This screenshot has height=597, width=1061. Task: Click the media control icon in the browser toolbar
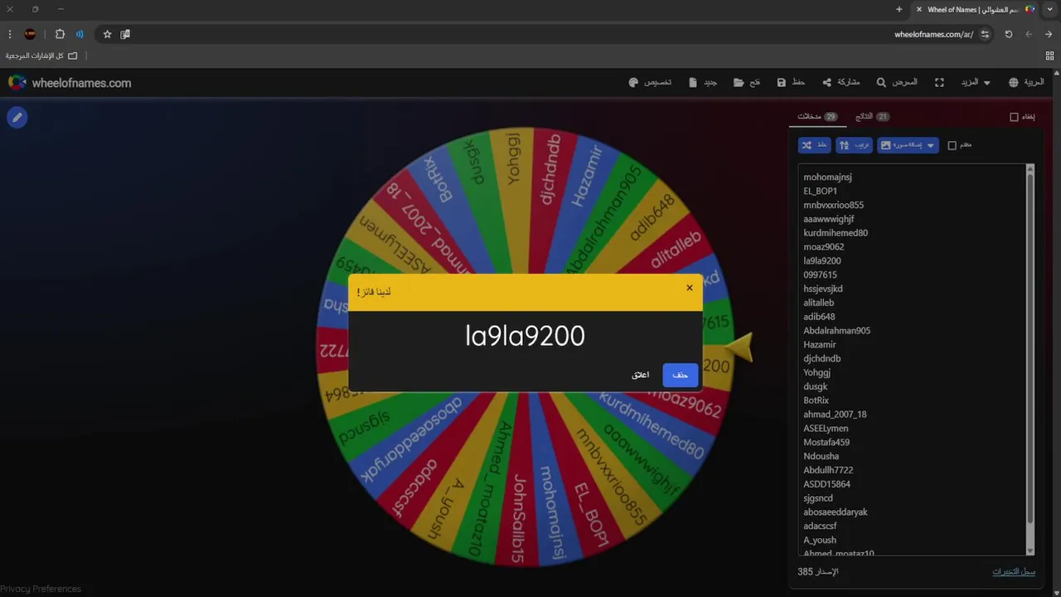[80, 34]
